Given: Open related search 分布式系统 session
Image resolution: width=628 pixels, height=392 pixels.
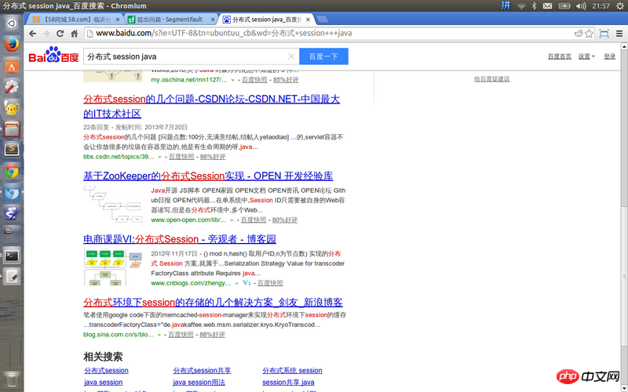Looking at the screenshot, I should coord(292,370).
